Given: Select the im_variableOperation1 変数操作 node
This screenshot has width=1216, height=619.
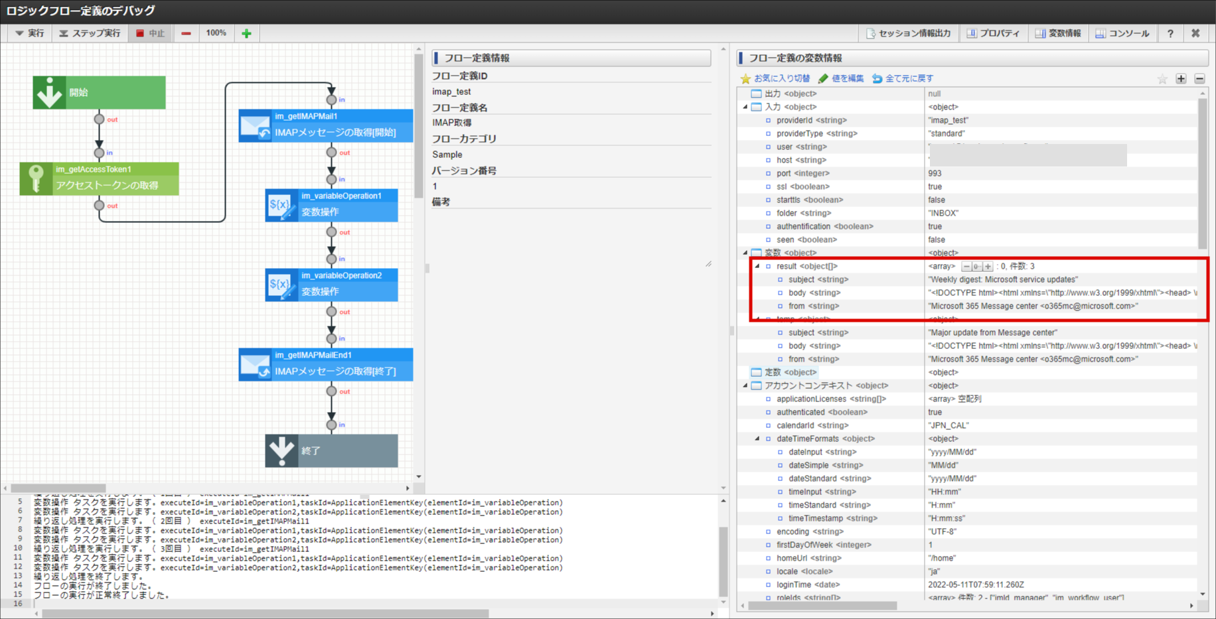Looking at the screenshot, I should (x=331, y=205).
